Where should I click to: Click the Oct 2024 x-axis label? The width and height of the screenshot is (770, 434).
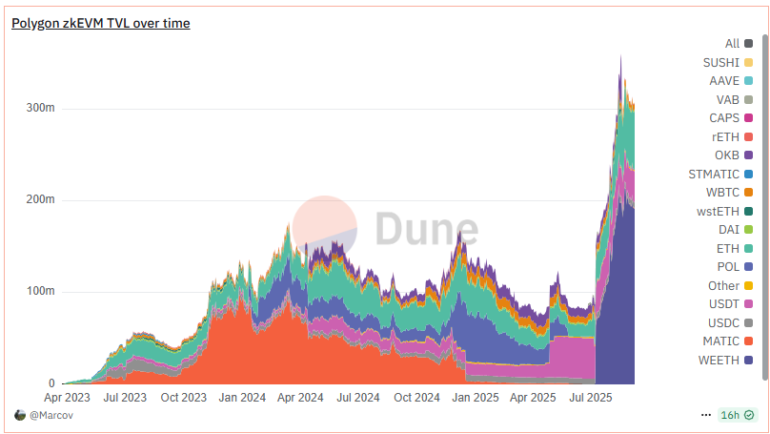coord(416,397)
